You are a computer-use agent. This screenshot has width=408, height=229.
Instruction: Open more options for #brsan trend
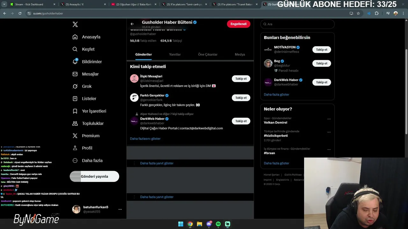click(x=329, y=149)
